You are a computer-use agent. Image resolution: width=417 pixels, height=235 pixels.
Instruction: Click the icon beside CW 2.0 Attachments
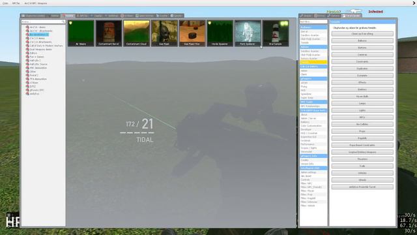click(x=27, y=42)
